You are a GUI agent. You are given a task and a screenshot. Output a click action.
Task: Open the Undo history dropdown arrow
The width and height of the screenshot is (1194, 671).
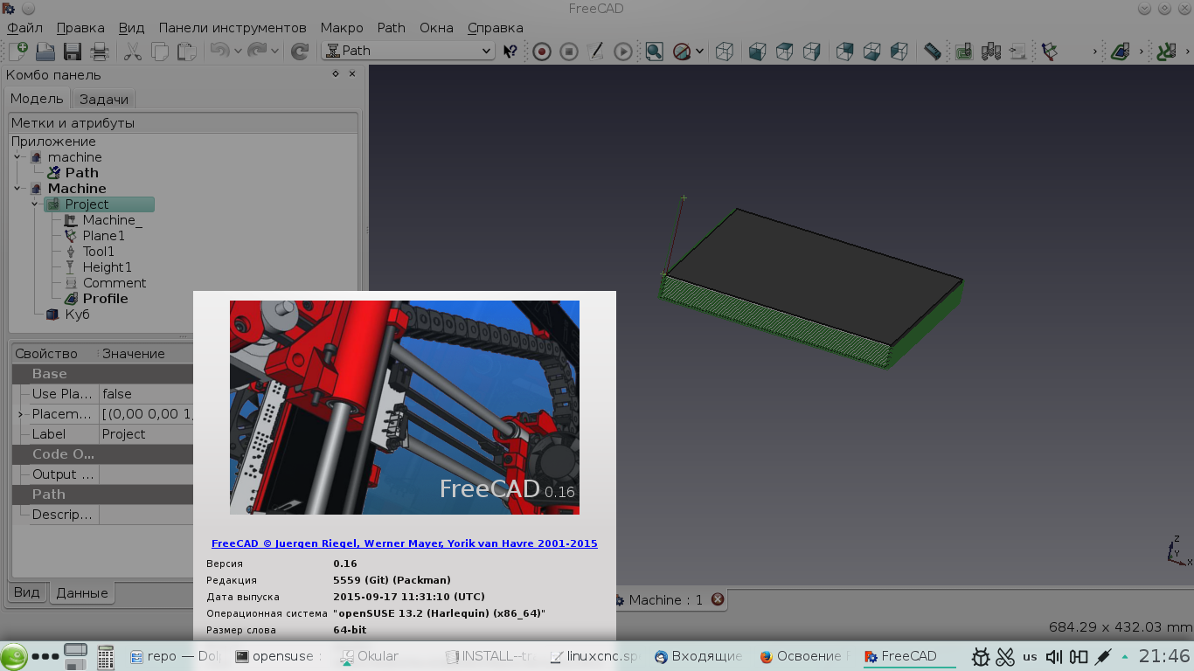(238, 52)
